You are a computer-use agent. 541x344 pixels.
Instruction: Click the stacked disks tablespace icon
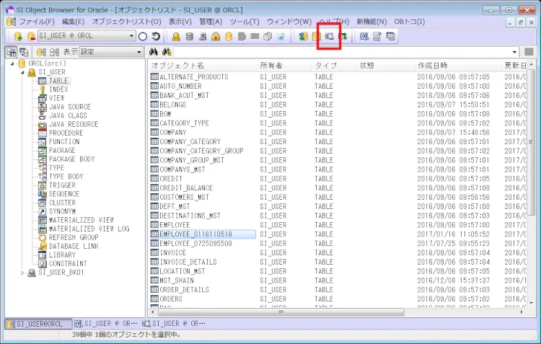point(190,36)
